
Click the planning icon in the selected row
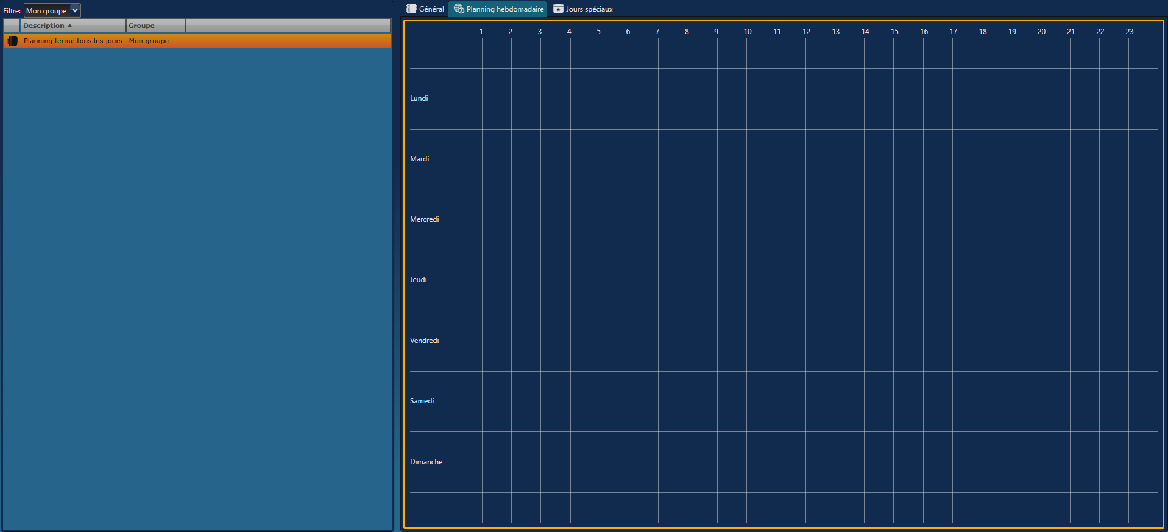pos(13,41)
